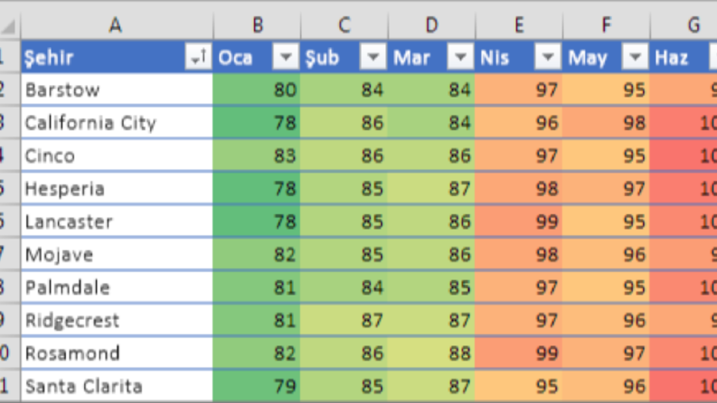Open the Şehir column sort filter button

pos(198,57)
